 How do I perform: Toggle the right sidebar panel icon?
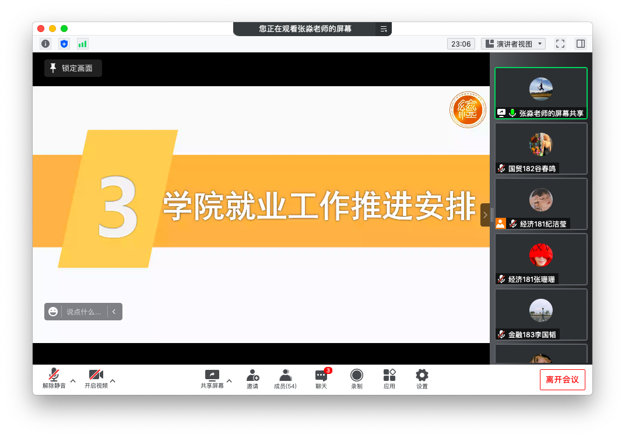[x=581, y=44]
